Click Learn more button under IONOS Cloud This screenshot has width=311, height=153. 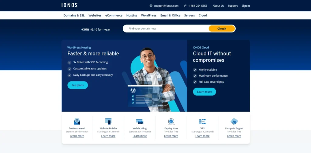[204, 91]
